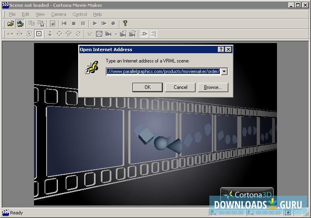Click the Stop square playback button

(74, 24)
